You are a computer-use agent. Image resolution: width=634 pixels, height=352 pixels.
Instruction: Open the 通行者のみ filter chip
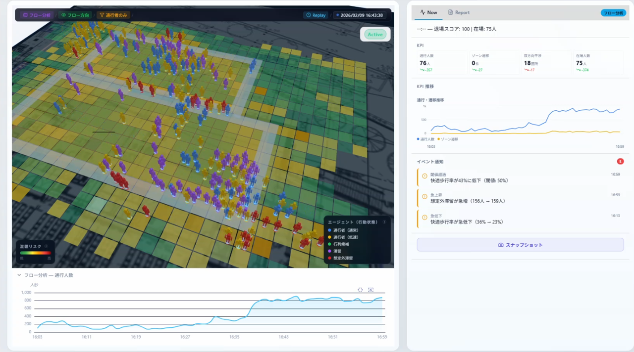point(113,15)
